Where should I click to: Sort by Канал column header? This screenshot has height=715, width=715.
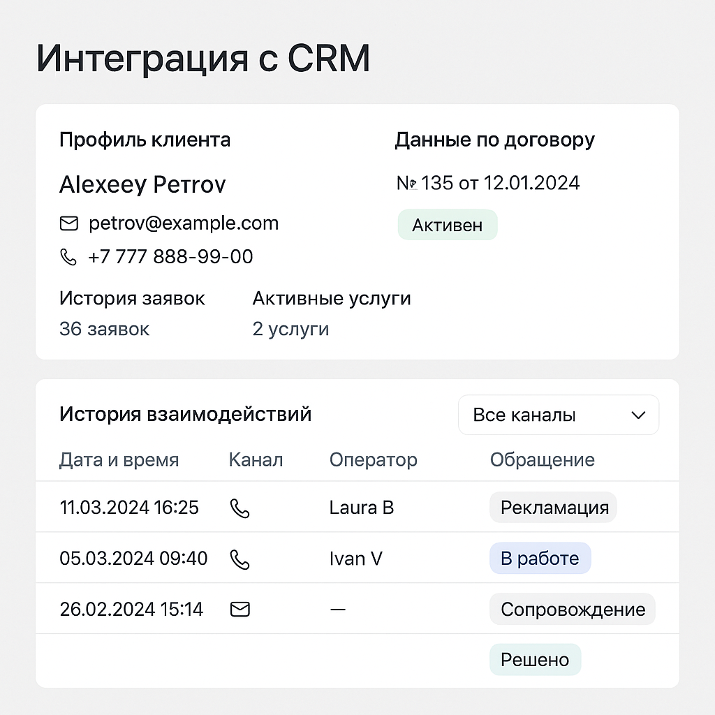[256, 459]
